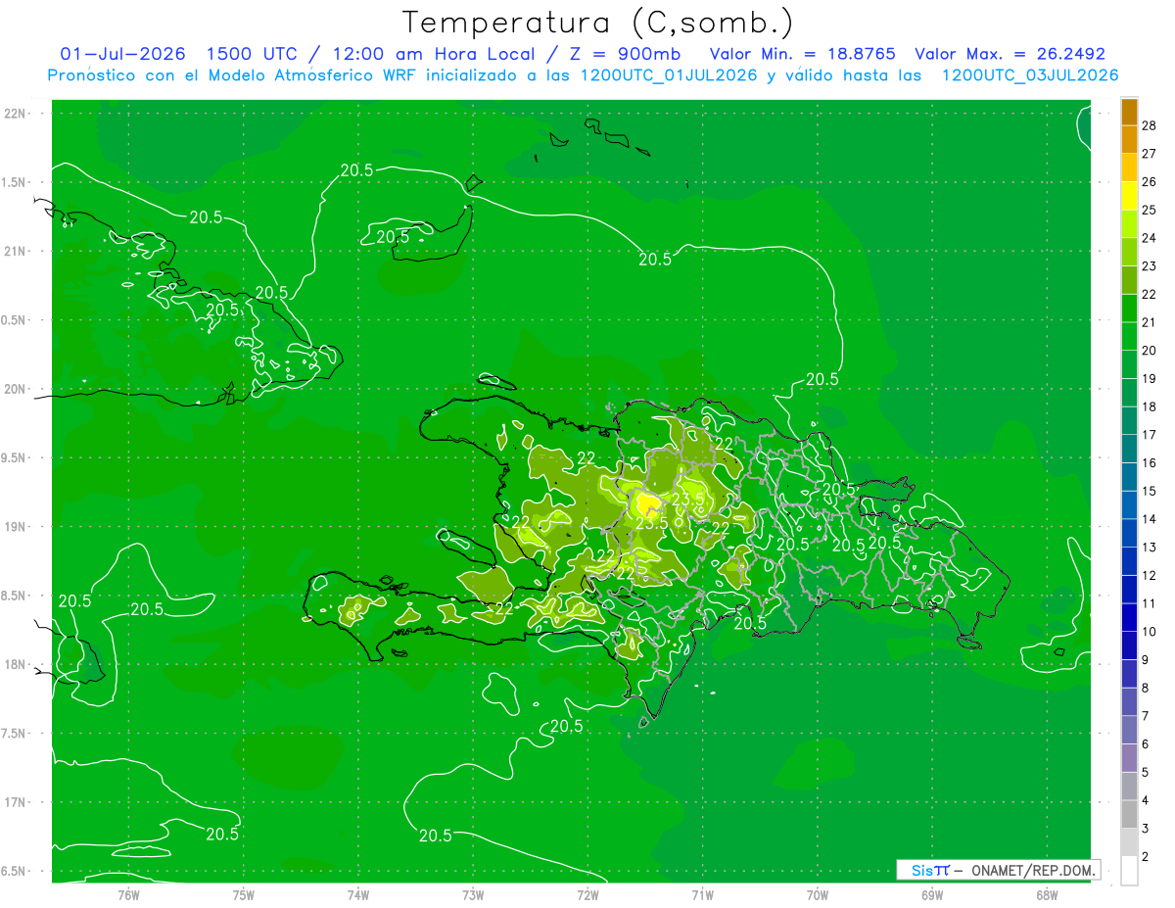Click the "70W" longitude axis label

818,894
